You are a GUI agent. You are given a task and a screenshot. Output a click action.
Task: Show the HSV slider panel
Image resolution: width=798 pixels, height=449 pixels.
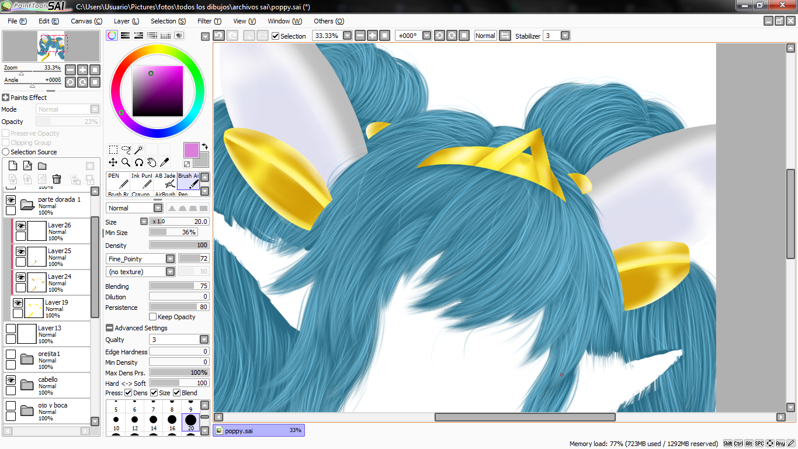click(x=138, y=36)
